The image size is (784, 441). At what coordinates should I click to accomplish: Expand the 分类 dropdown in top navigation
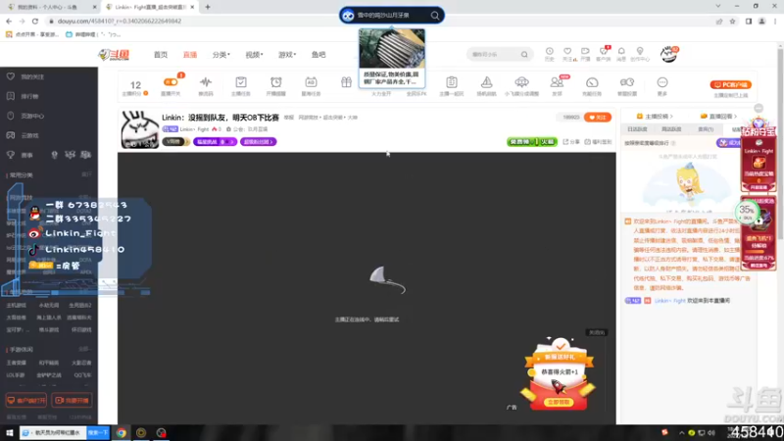[221, 55]
